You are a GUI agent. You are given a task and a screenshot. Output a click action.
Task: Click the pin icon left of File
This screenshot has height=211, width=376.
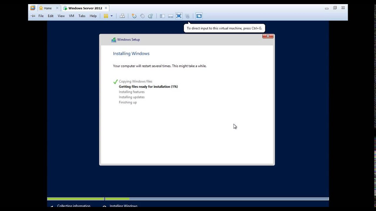coord(33,16)
